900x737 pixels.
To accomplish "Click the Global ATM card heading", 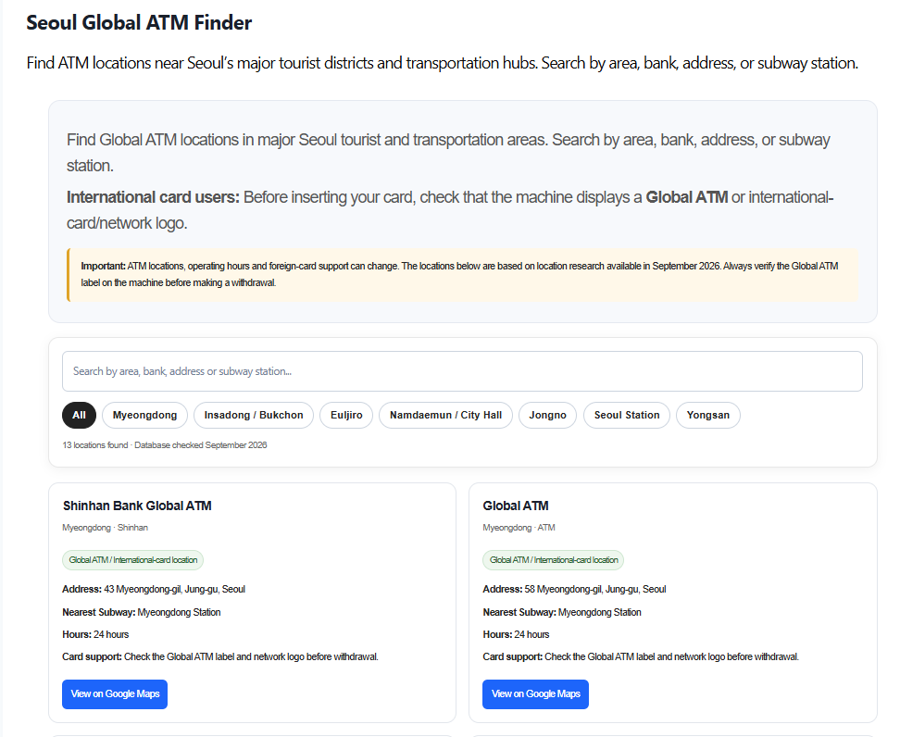I will (x=516, y=506).
